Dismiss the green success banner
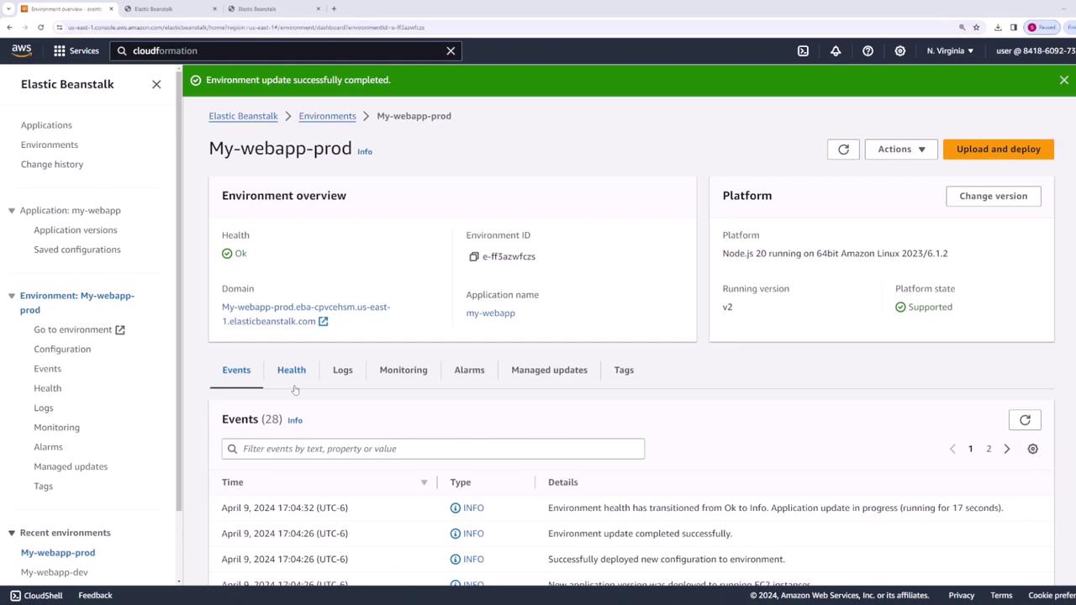This screenshot has height=605, width=1076. (x=1063, y=80)
